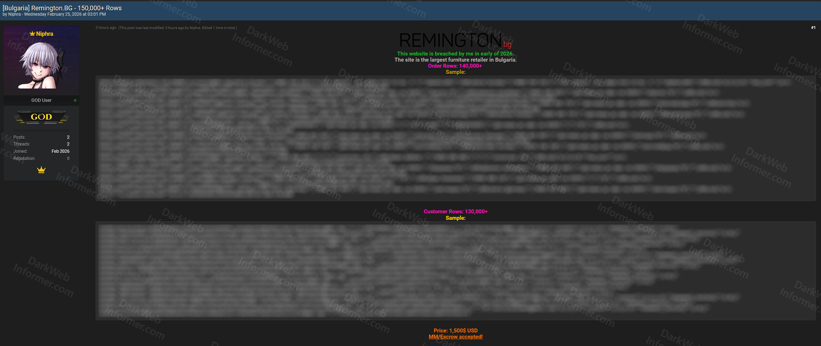The image size is (821, 346).
Task: Click the green online status dot
Action: pos(75,100)
